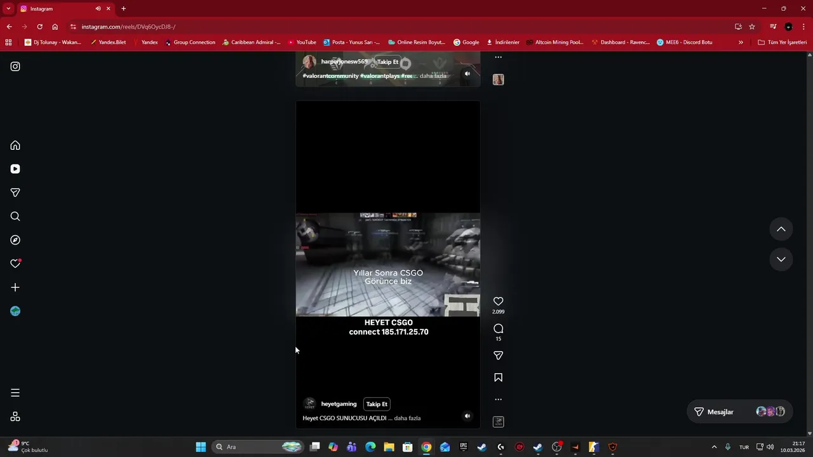Screen dimensions: 813x457
Task: Open the Group Connection bookmark
Action: click(x=190, y=43)
